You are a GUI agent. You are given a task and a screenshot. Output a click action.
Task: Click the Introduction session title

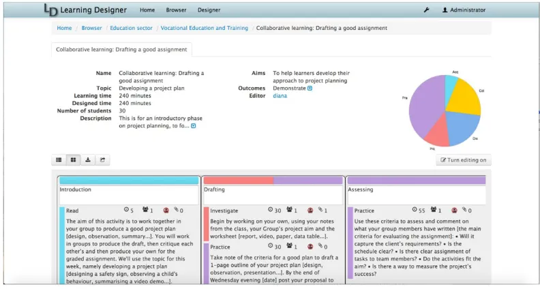[x=76, y=189]
